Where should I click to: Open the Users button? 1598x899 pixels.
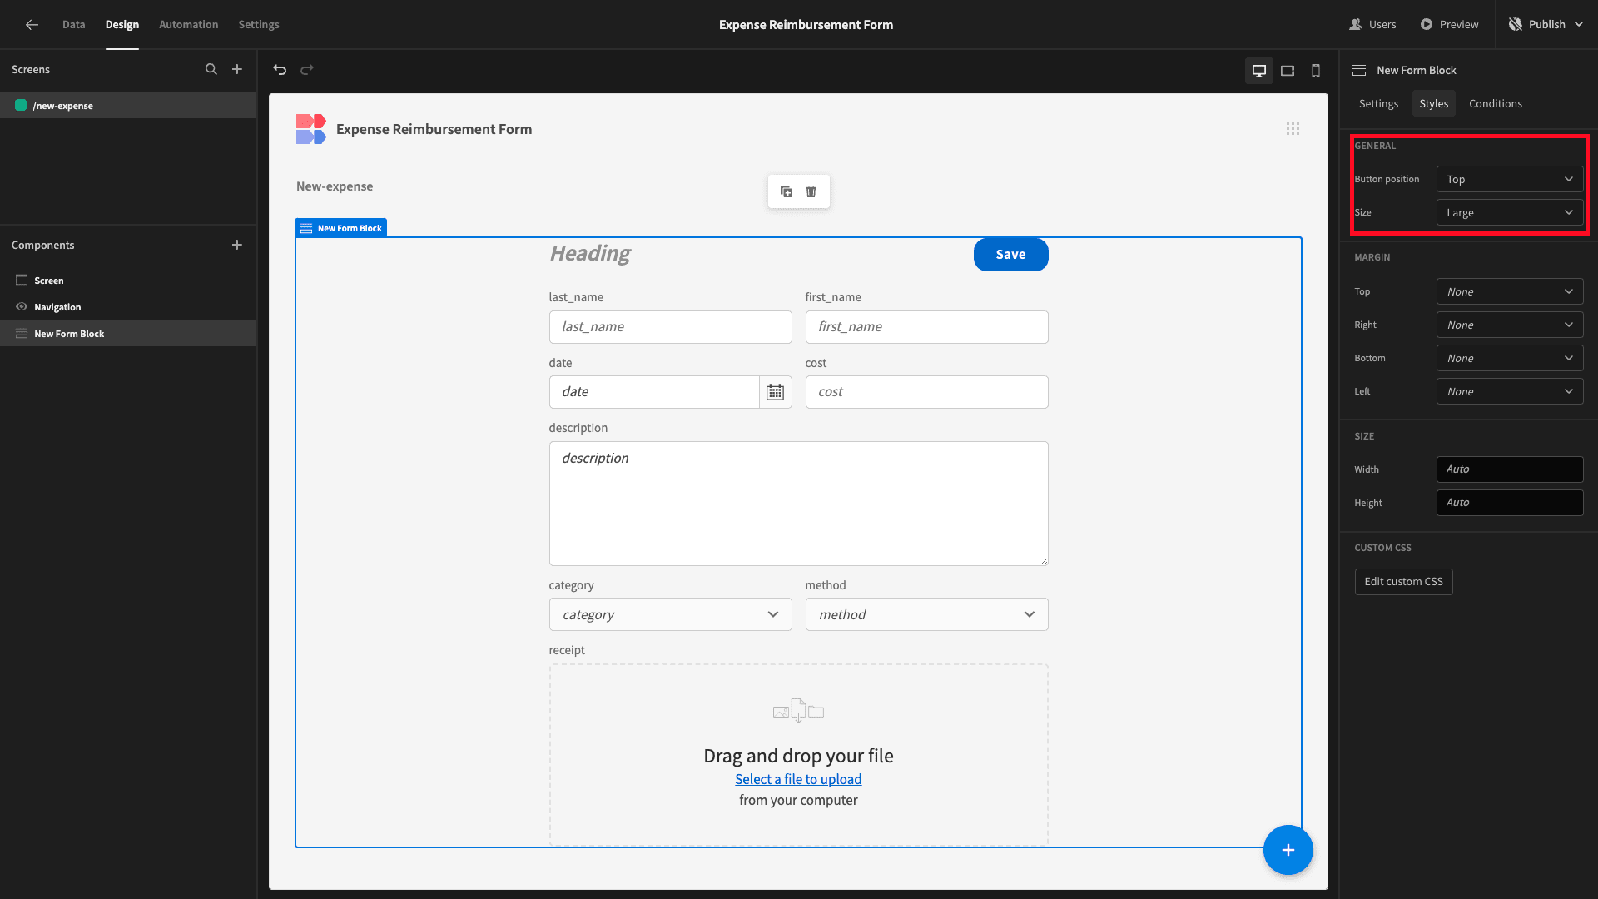tap(1373, 24)
